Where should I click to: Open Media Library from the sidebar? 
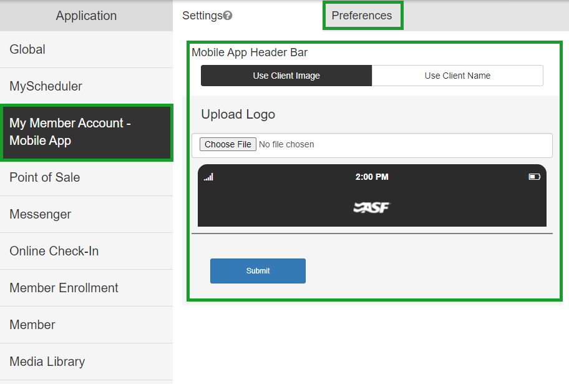86,362
